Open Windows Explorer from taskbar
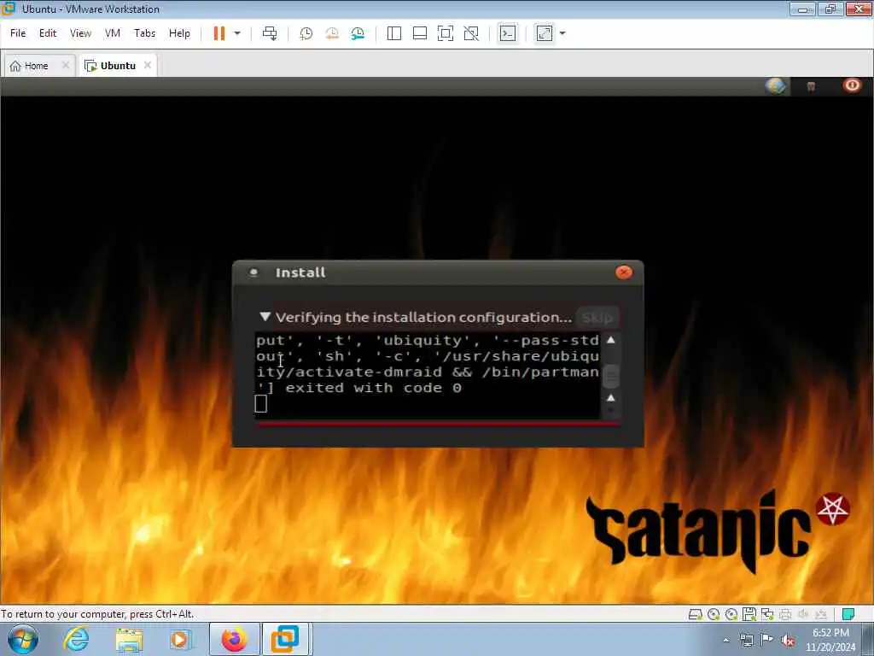 [129, 639]
